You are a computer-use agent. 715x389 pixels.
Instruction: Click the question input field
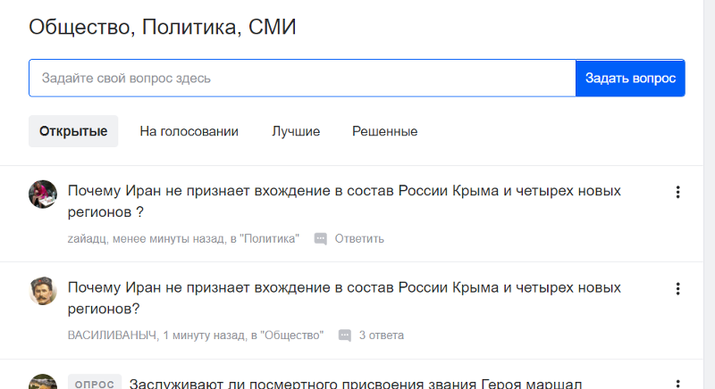[x=302, y=79]
